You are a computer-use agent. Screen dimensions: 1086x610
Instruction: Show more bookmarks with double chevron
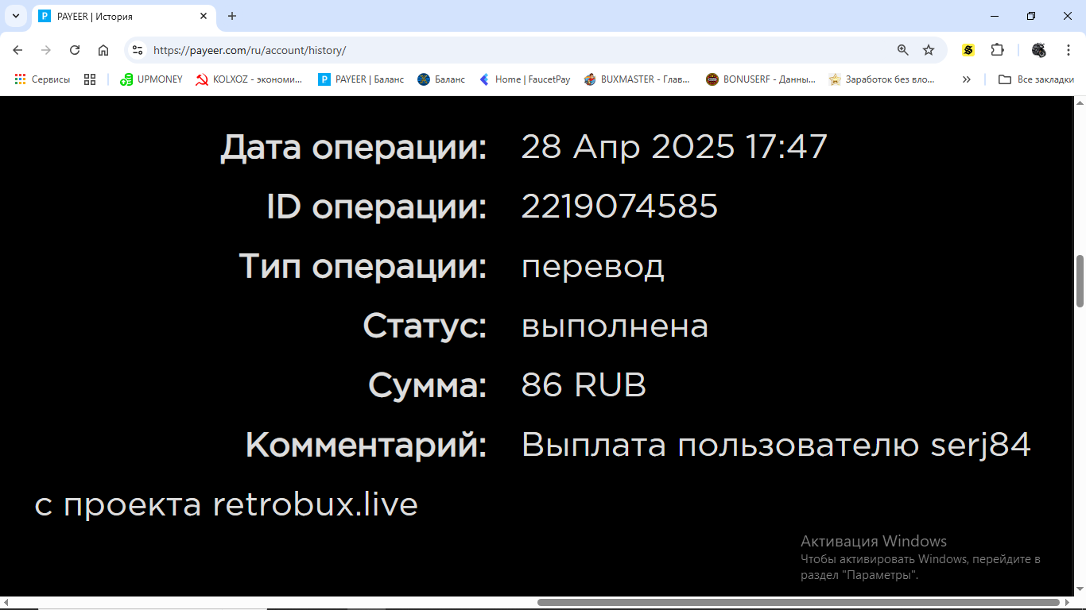(x=967, y=79)
